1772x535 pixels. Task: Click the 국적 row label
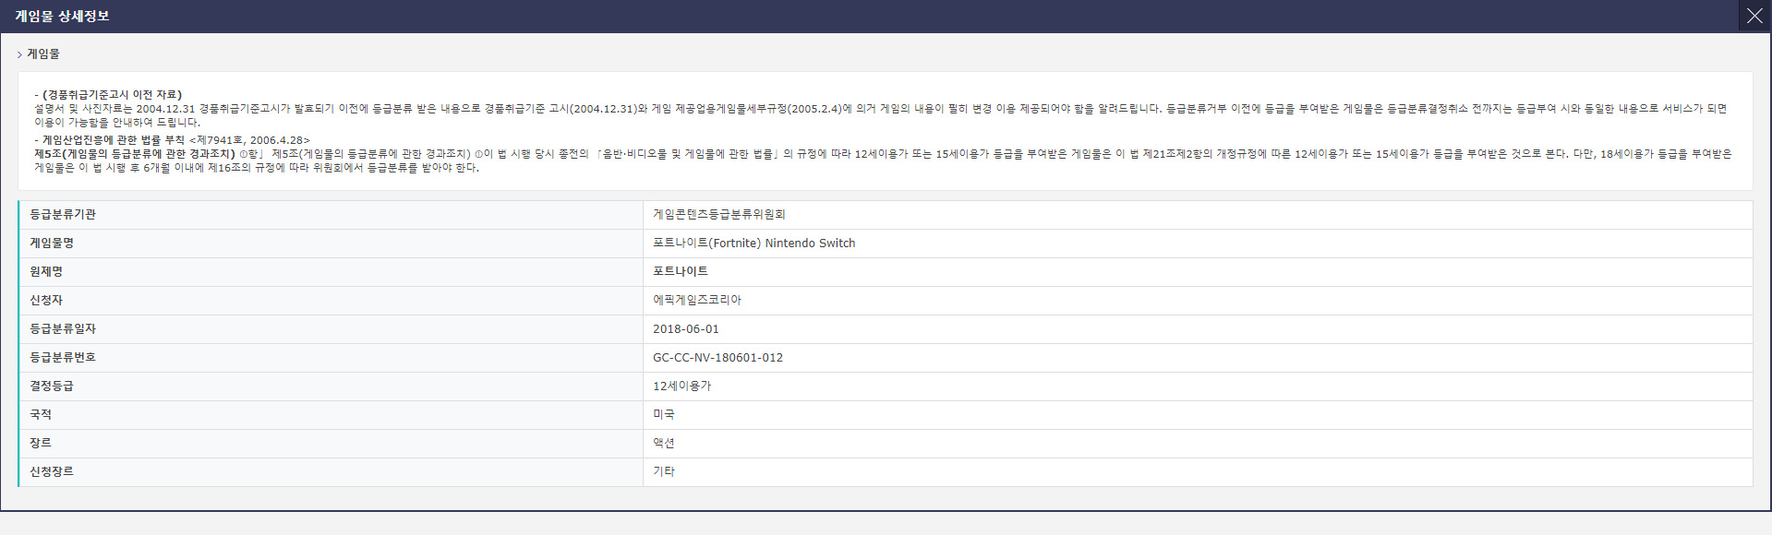[41, 414]
